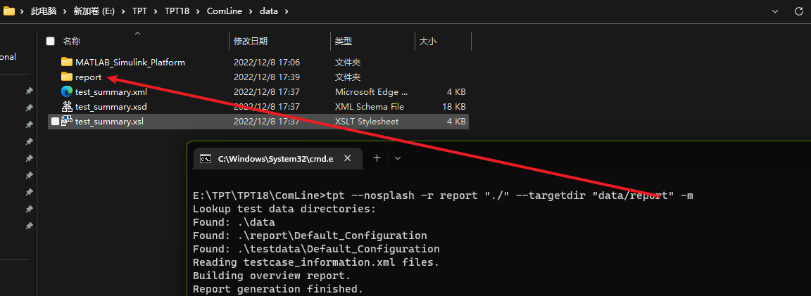This screenshot has height=296, width=811.
Task: Expand the chevron after TPT in the path
Action: click(156, 11)
